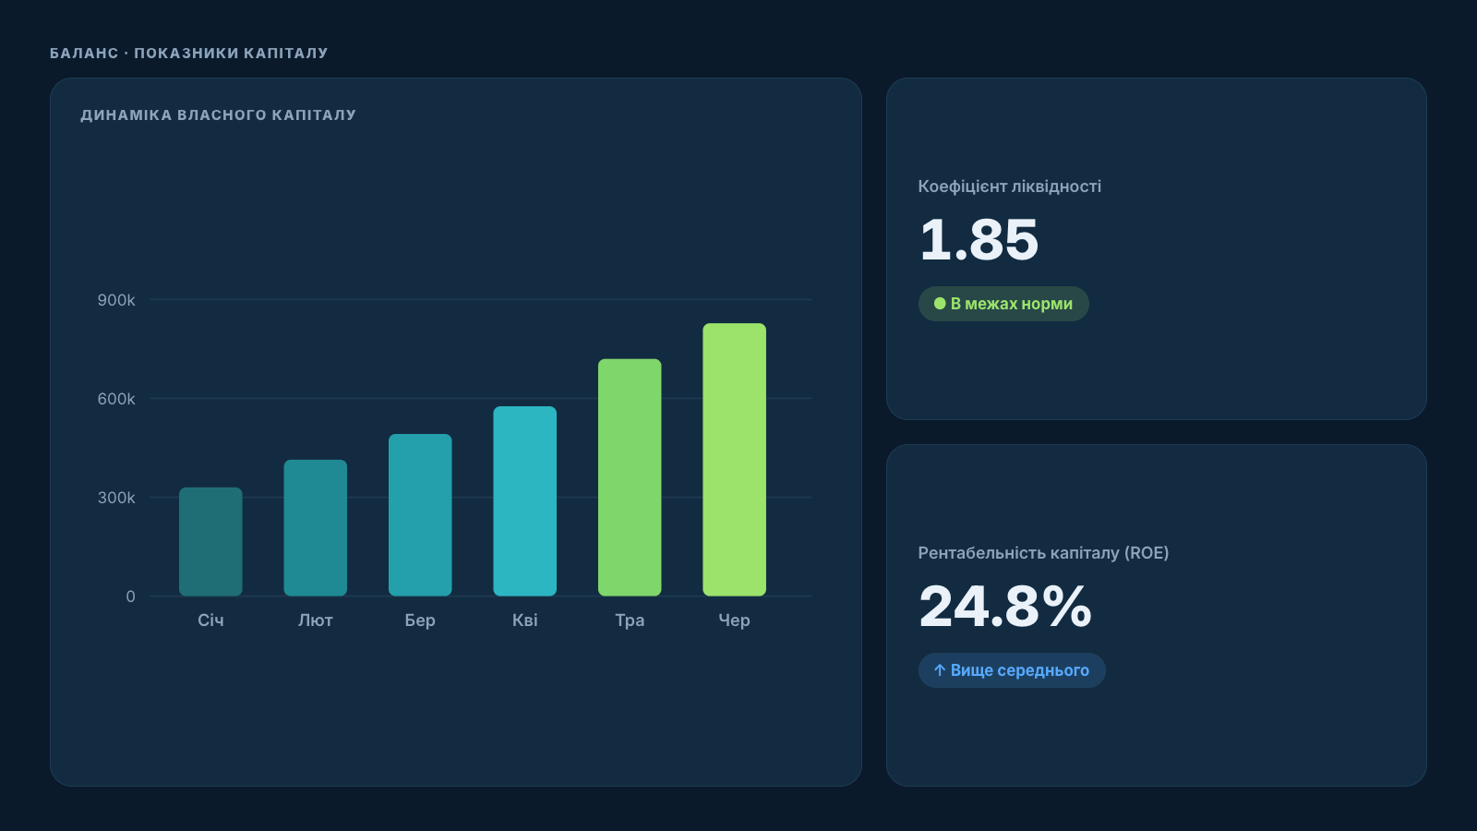This screenshot has width=1477, height=831.
Task: Click the 'Вище середнього' trend badge
Action: pos(1012,670)
